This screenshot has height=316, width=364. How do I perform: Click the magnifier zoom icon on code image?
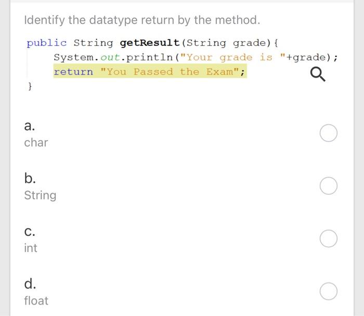(318, 74)
